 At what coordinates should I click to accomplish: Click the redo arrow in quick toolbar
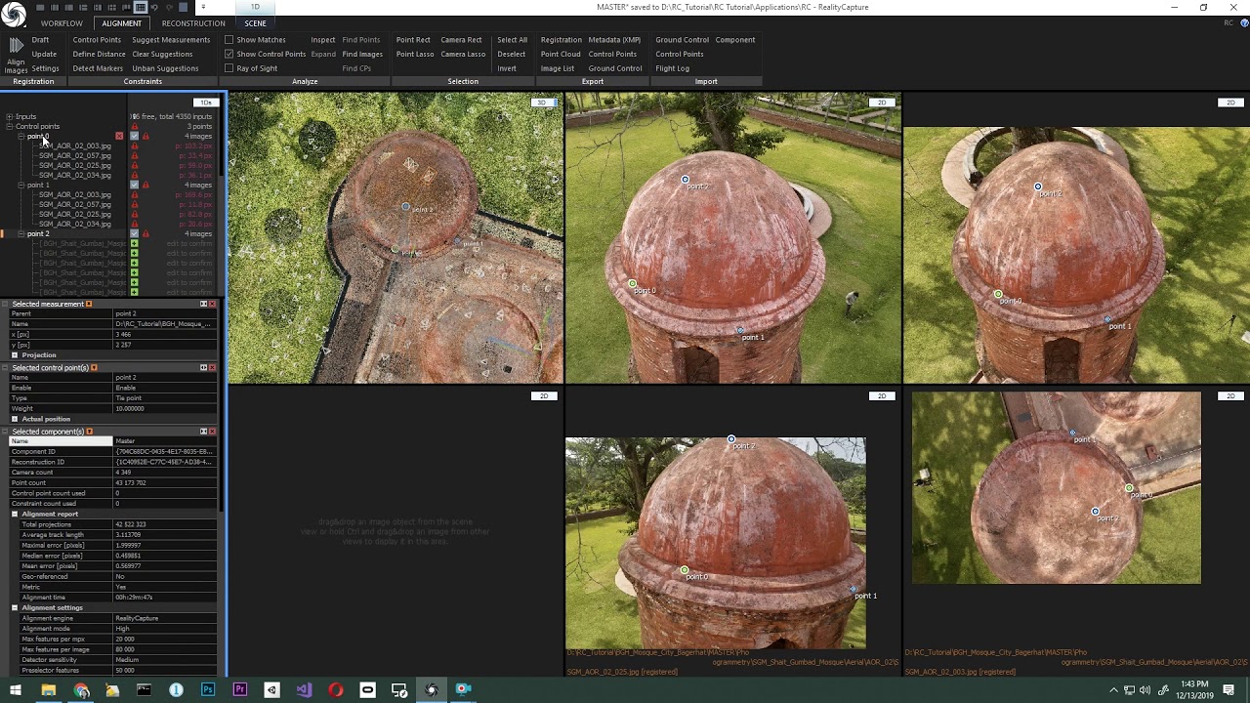[x=169, y=7]
